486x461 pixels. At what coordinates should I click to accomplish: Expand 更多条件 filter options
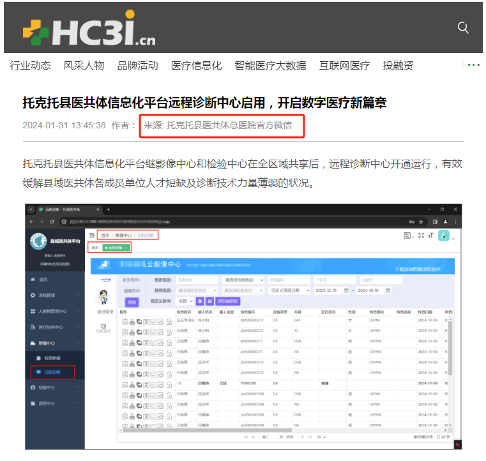coord(132,280)
